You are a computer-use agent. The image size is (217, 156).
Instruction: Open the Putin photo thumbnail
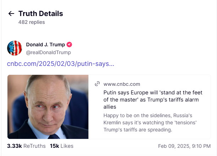coord(48,106)
